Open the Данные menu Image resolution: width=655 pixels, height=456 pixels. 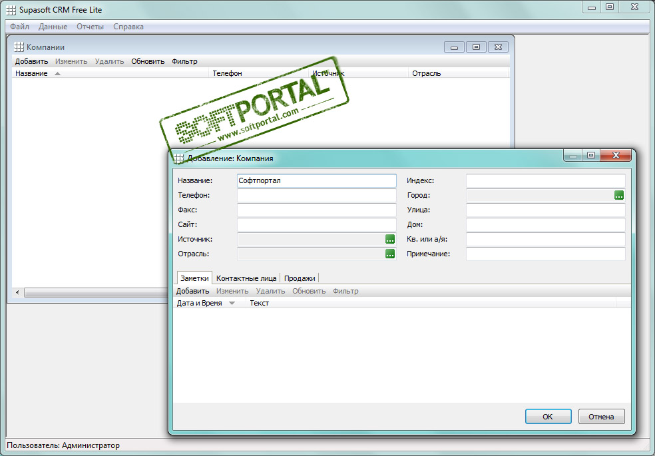tap(53, 27)
